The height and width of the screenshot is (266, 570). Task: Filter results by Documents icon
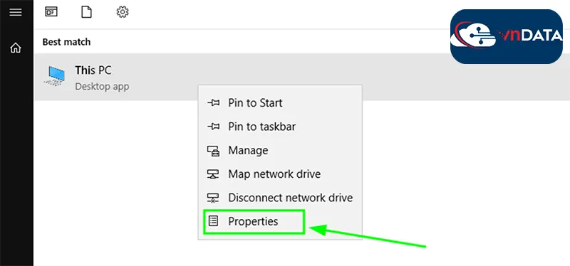point(86,12)
